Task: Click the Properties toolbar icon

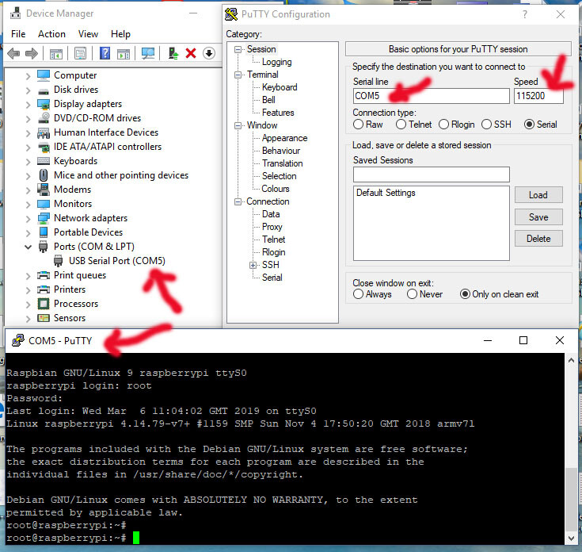Action: tap(80, 54)
